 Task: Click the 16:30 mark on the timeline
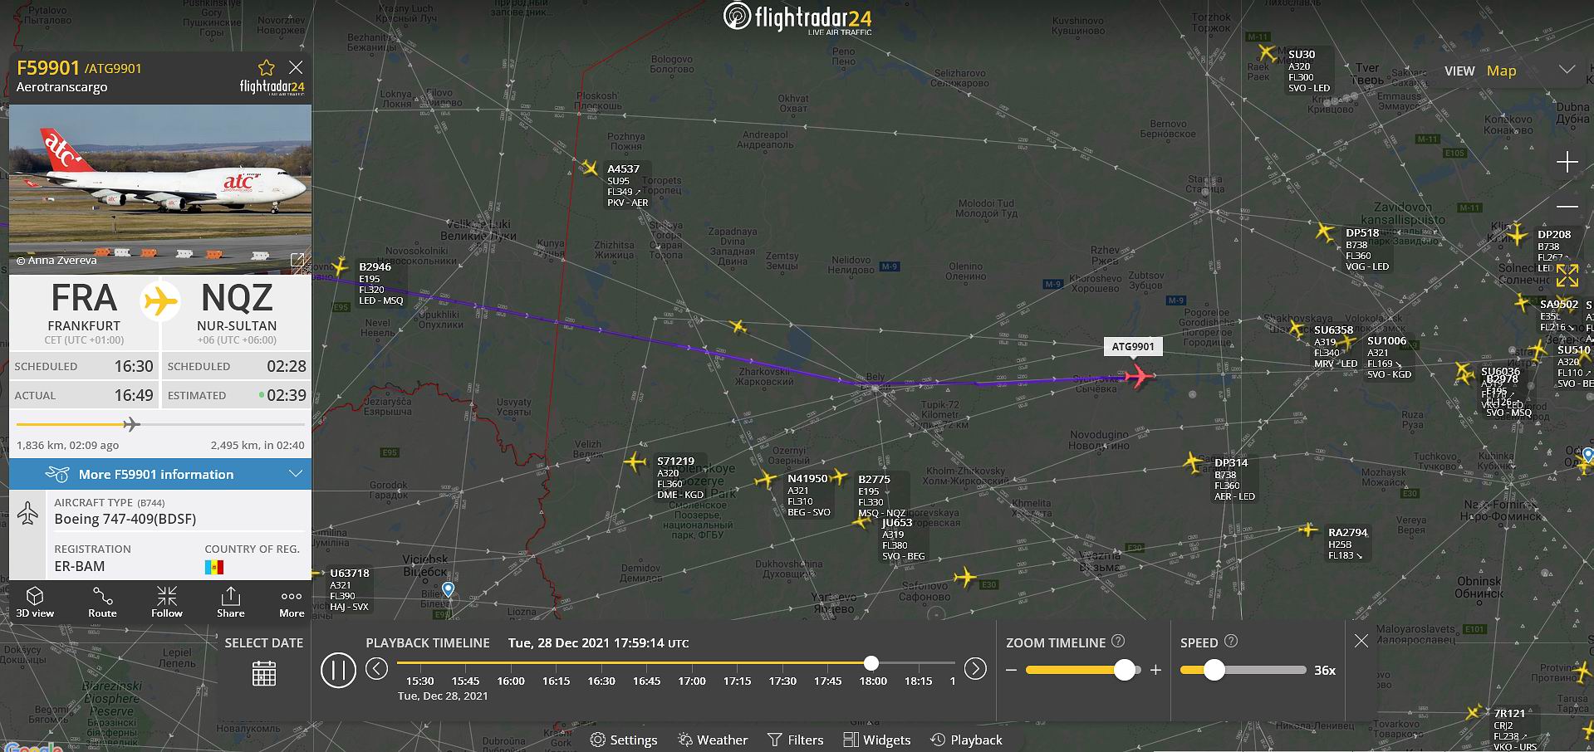[x=601, y=681]
